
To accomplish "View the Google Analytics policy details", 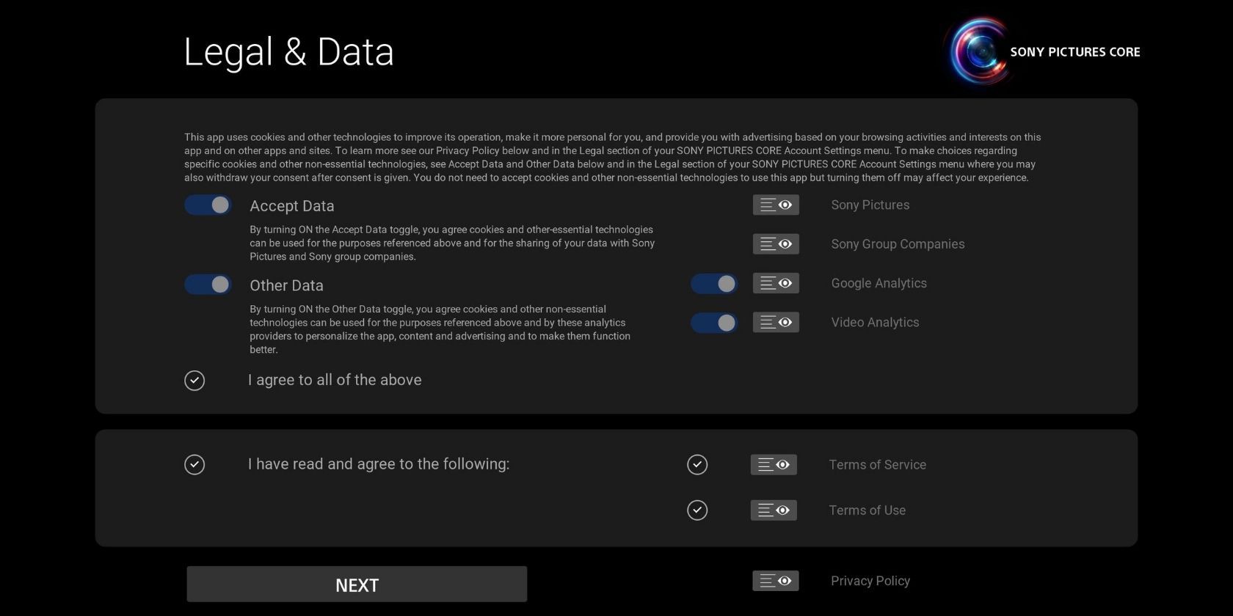I will 776,283.
